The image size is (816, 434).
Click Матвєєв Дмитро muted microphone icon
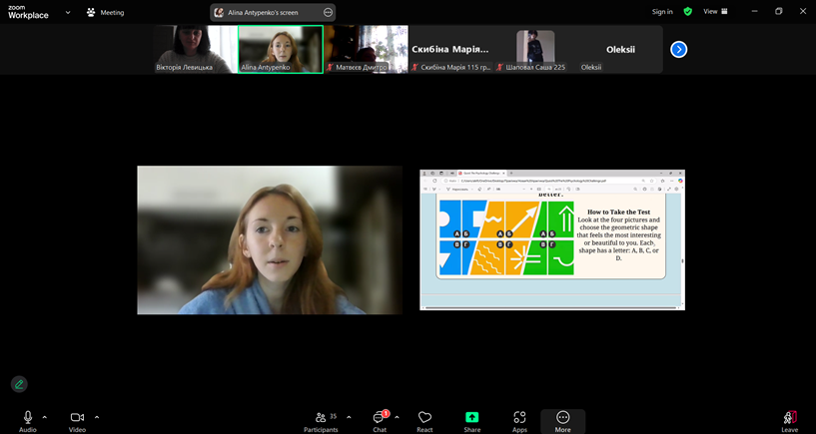[330, 68]
